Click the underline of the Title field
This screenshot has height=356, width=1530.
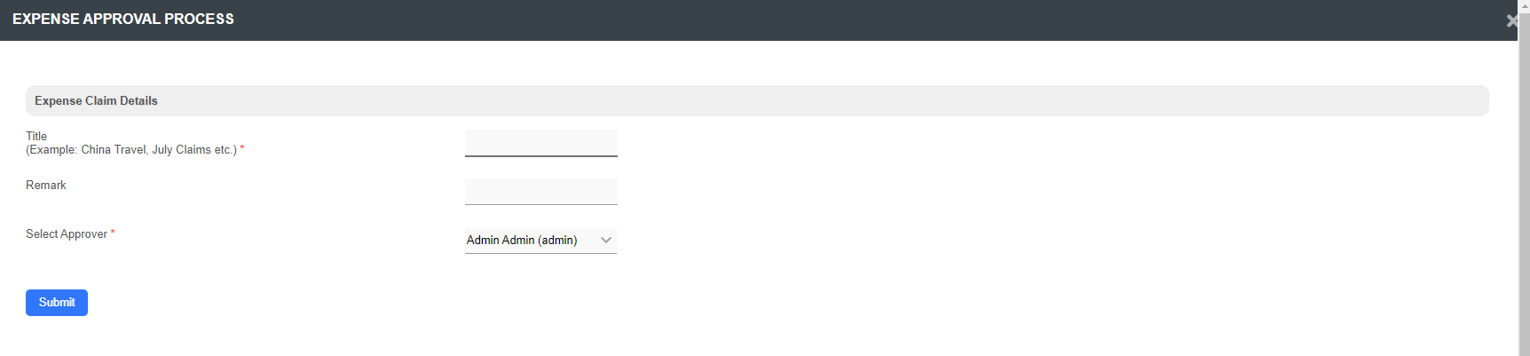pyautogui.click(x=540, y=156)
